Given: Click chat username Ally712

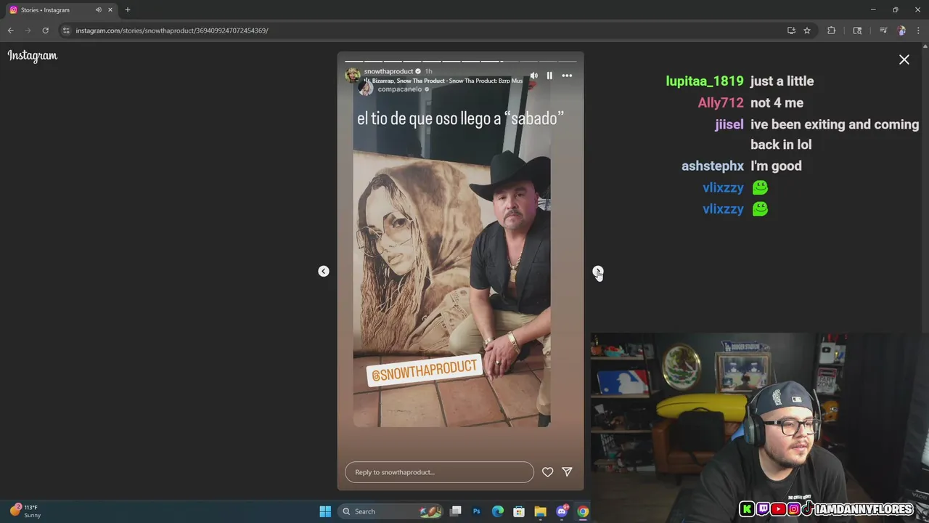Looking at the screenshot, I should coord(721,103).
